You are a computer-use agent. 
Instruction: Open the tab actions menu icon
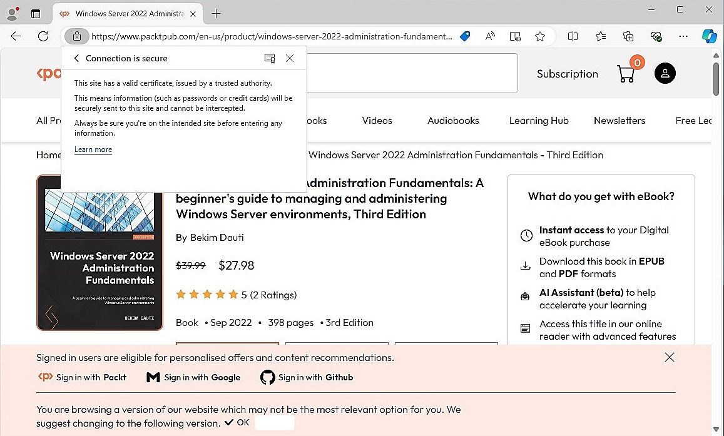(x=36, y=14)
